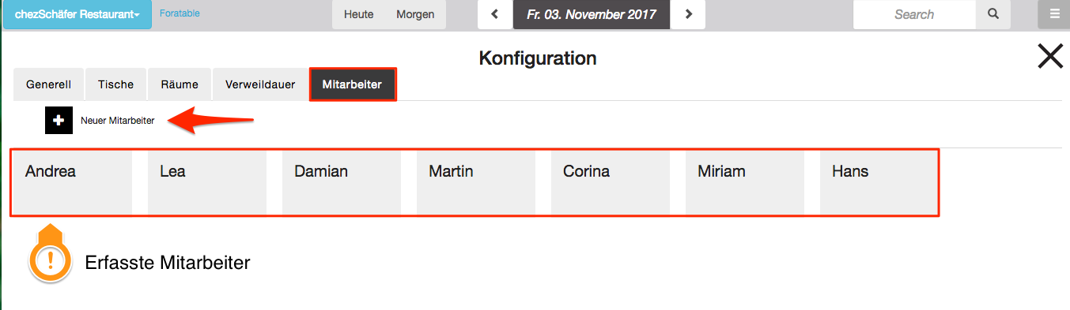Go to next day with right arrow
The width and height of the screenshot is (1070, 310).
[x=689, y=14]
